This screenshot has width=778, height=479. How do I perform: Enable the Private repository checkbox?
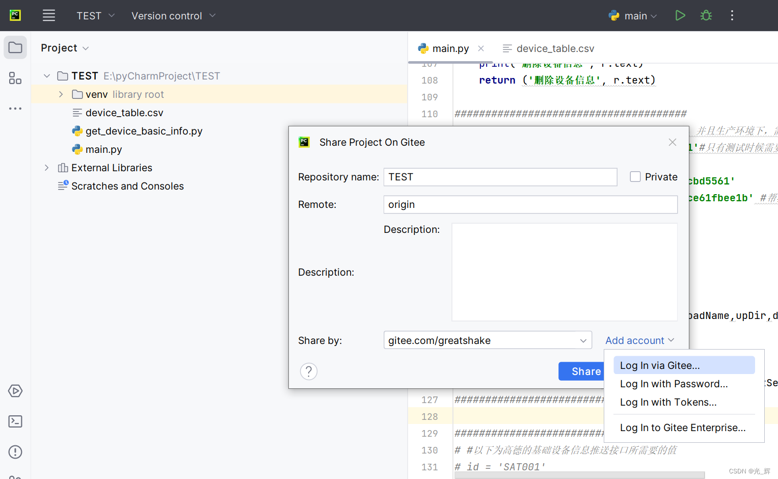pyautogui.click(x=635, y=177)
